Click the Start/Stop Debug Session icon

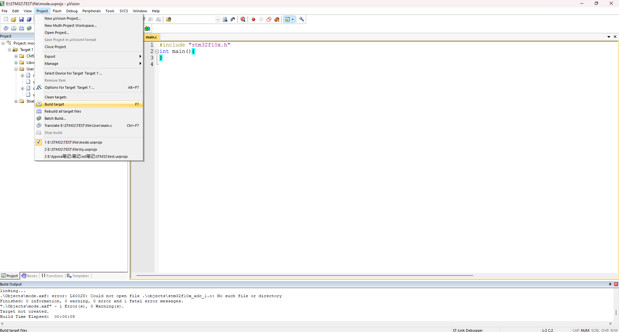click(x=243, y=19)
